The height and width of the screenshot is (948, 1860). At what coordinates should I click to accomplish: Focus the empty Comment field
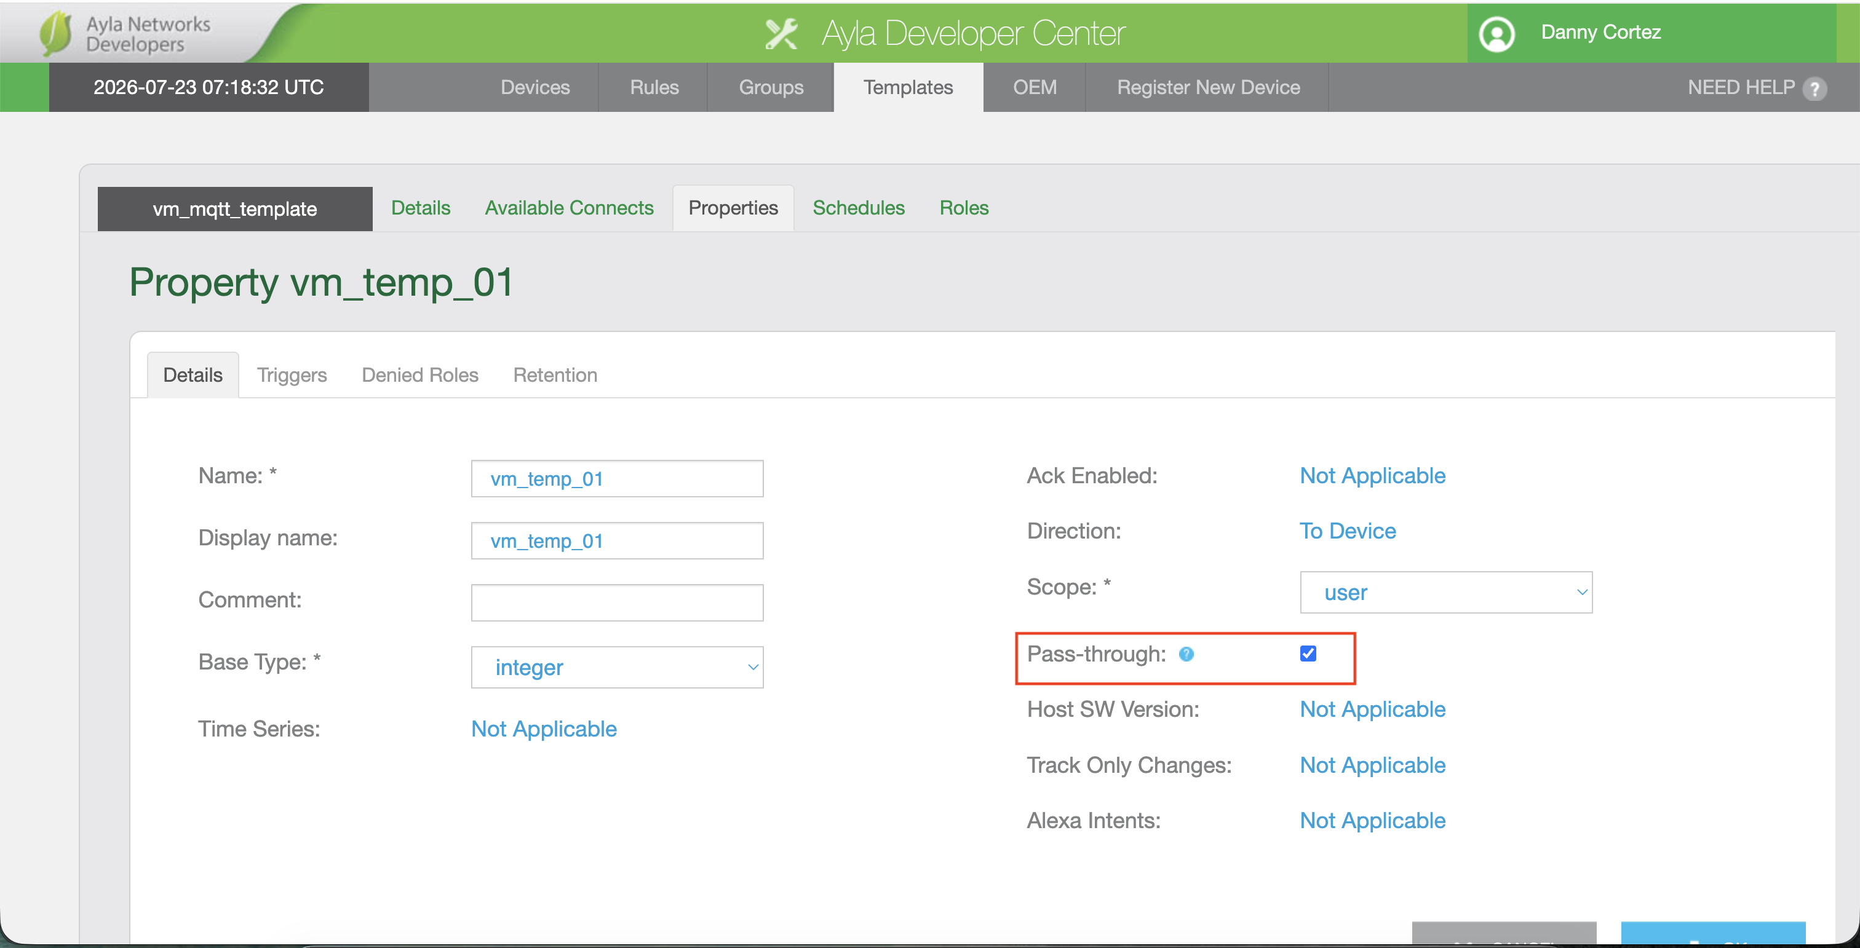618,603
